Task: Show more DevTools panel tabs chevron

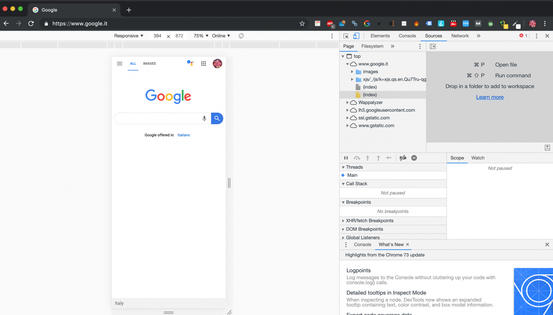Action: point(479,36)
